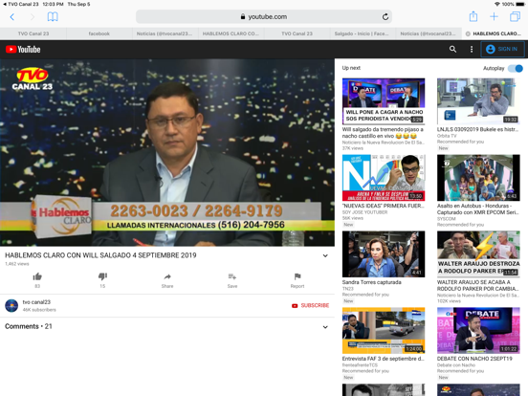The height and width of the screenshot is (396, 528).
Task: Open Salgado - Inicio Facebook tab
Action: coord(363,33)
